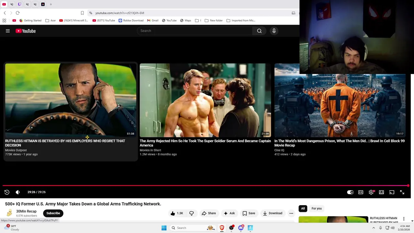Bookmark this page icon
The image size is (414, 233).
coord(82,13)
